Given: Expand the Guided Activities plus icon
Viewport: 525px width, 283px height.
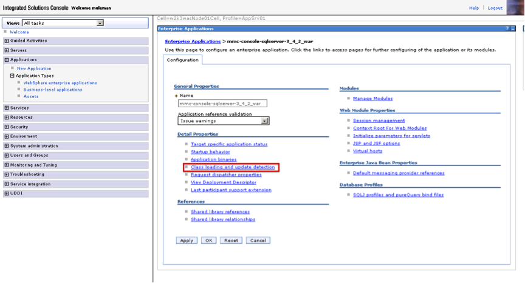Looking at the screenshot, I should click(x=7, y=41).
